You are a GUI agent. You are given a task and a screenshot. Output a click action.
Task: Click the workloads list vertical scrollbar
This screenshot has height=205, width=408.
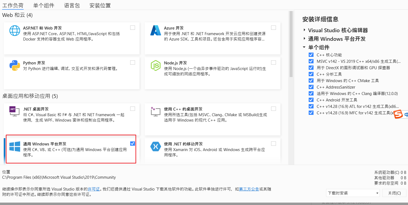pos(291,44)
